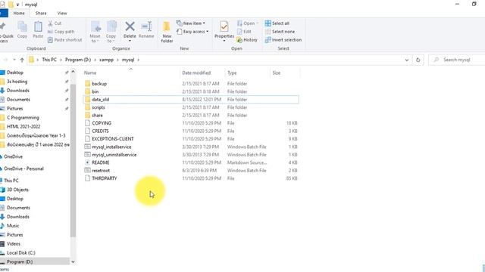Select the EXCEPTIONS-CLIENT file
This screenshot has height=272, width=485.
191,139
